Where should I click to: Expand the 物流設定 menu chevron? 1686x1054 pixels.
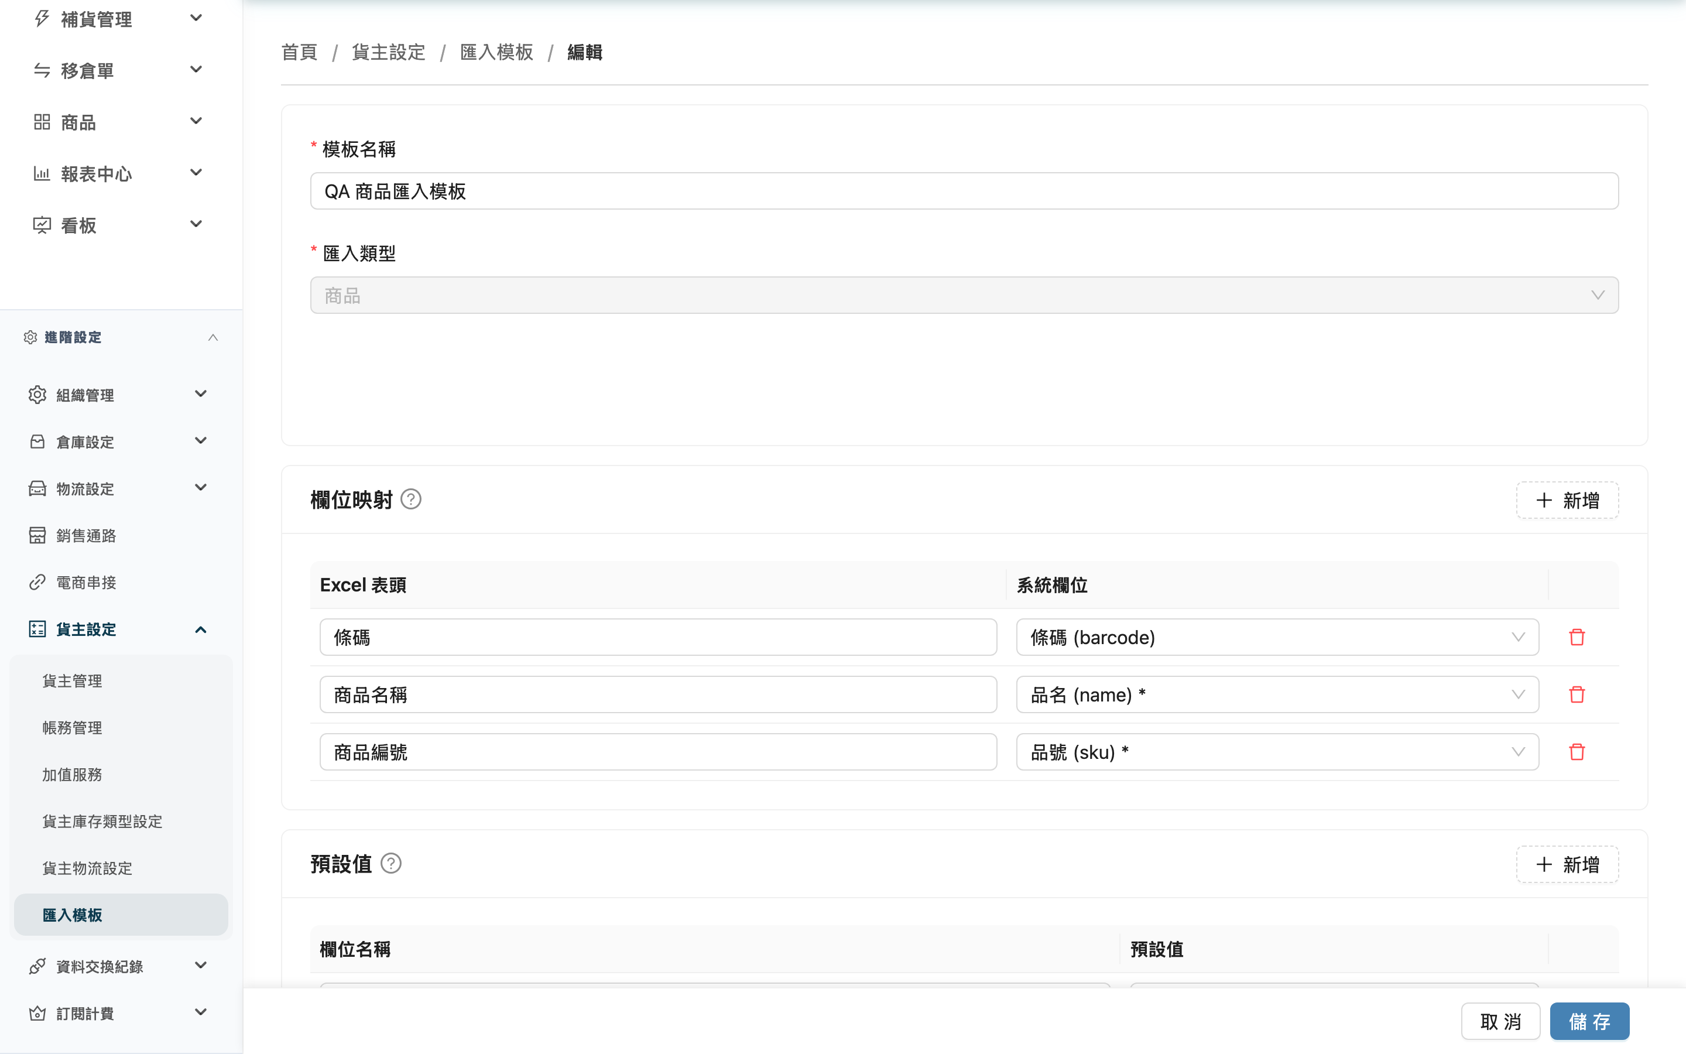(201, 487)
